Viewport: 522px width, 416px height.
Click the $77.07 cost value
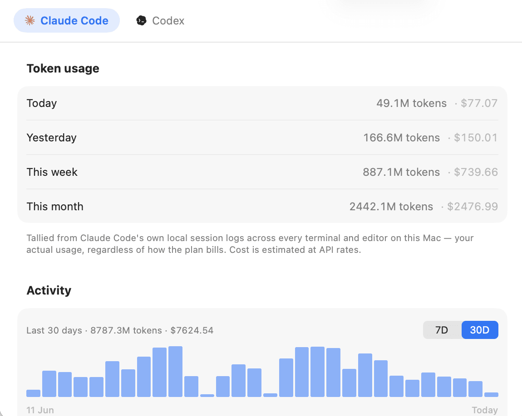(x=479, y=103)
